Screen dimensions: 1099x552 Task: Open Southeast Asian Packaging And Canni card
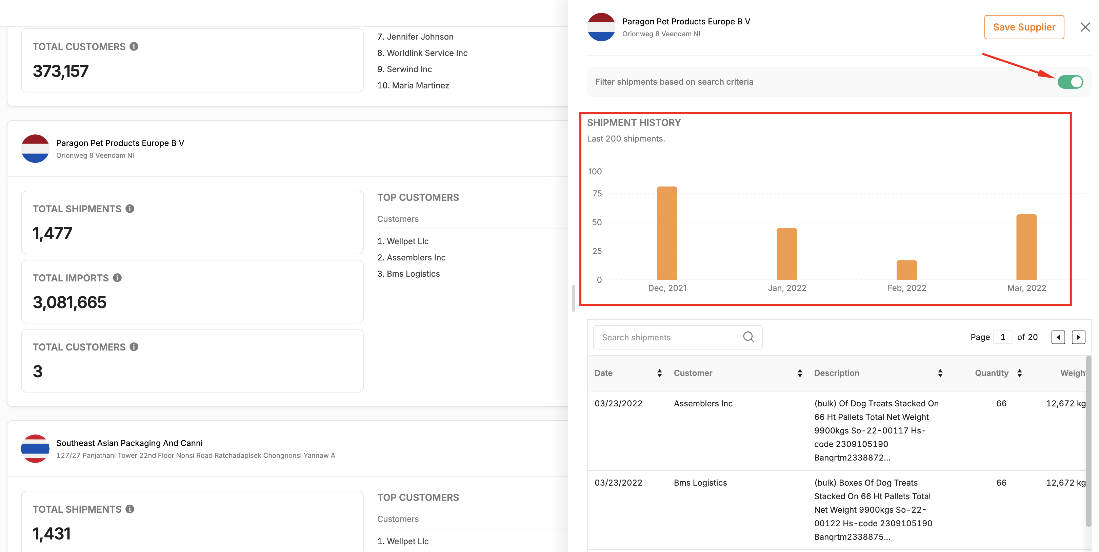[x=129, y=443]
